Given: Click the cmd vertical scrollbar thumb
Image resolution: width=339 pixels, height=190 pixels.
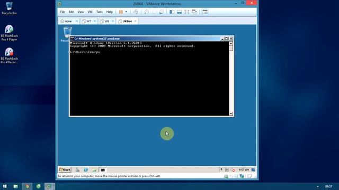Looking at the screenshot, I should pos(231,48).
